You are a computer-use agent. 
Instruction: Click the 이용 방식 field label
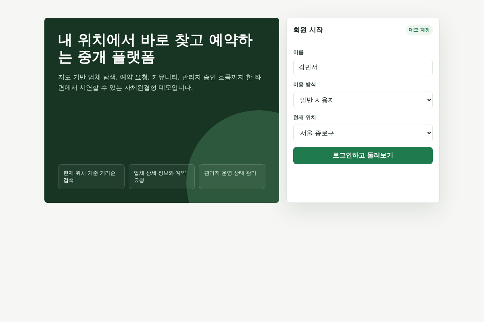305,85
